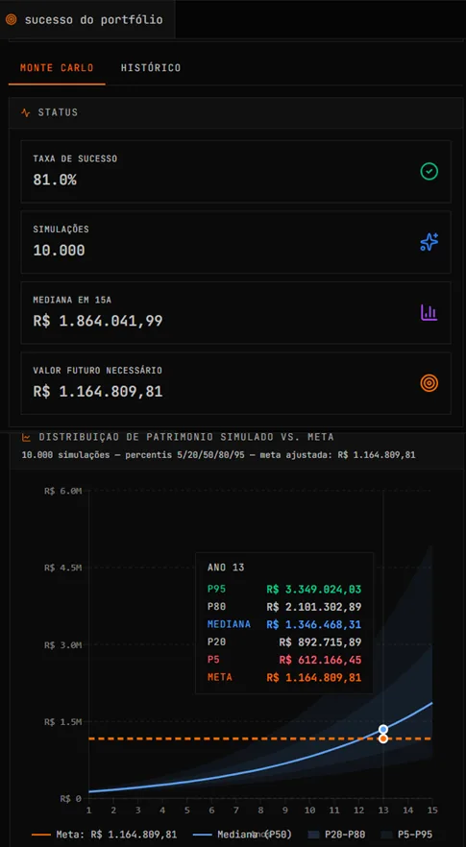Select the sucesso do portfólio panel tab

click(87, 19)
